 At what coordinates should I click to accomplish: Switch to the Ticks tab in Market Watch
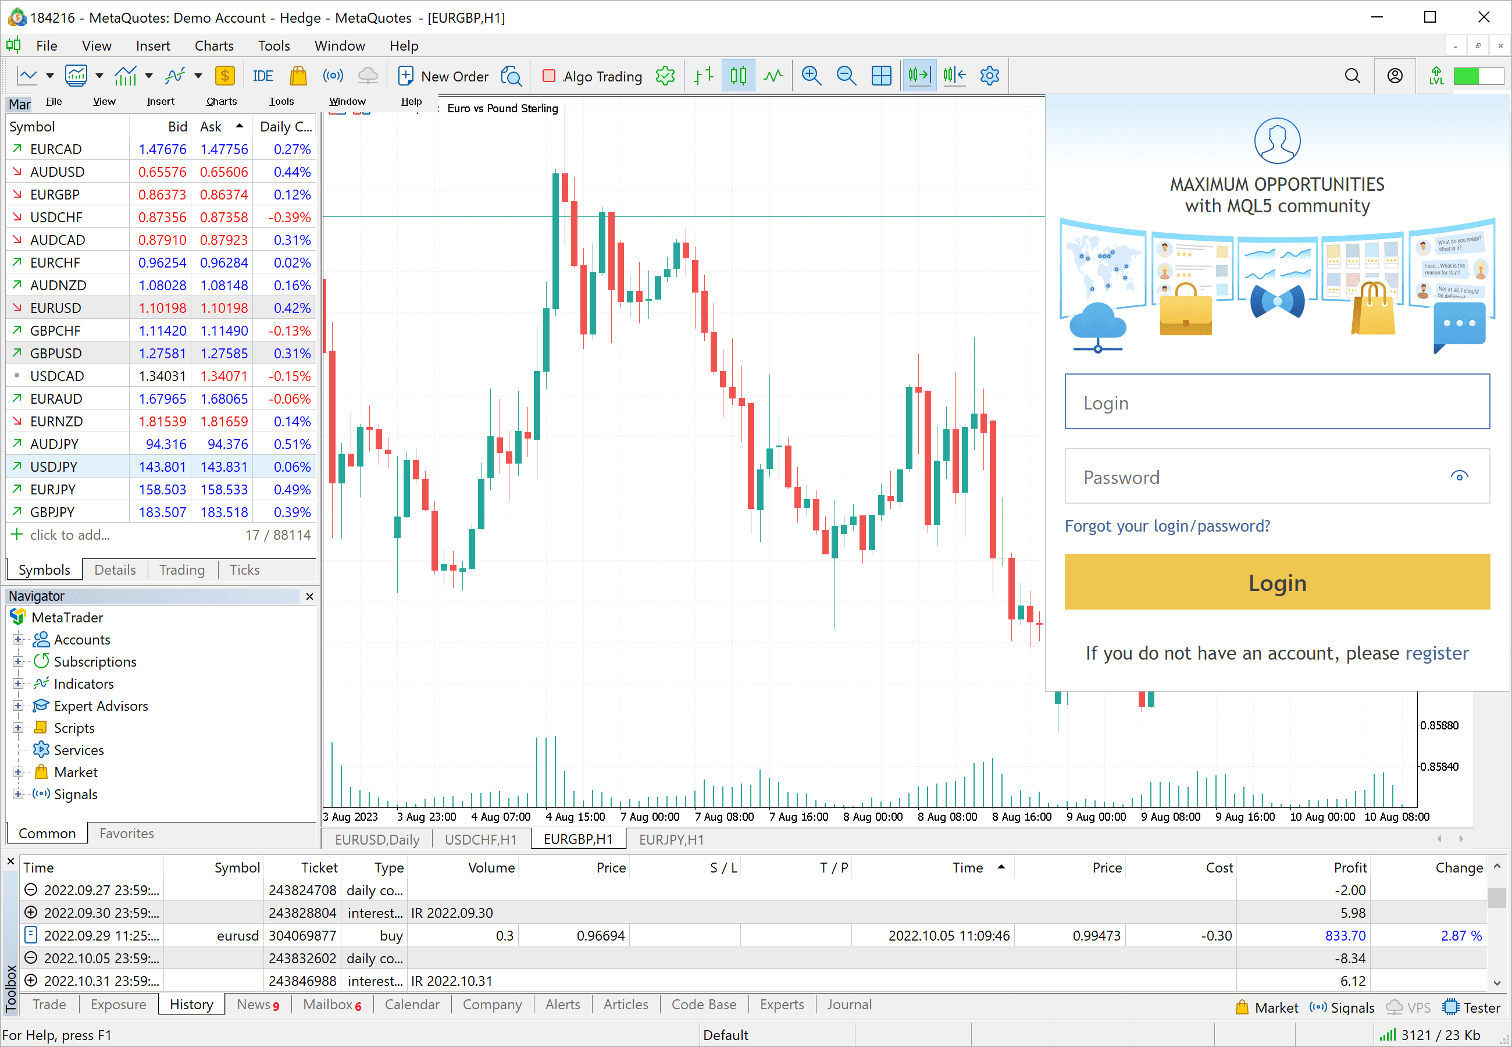click(245, 570)
